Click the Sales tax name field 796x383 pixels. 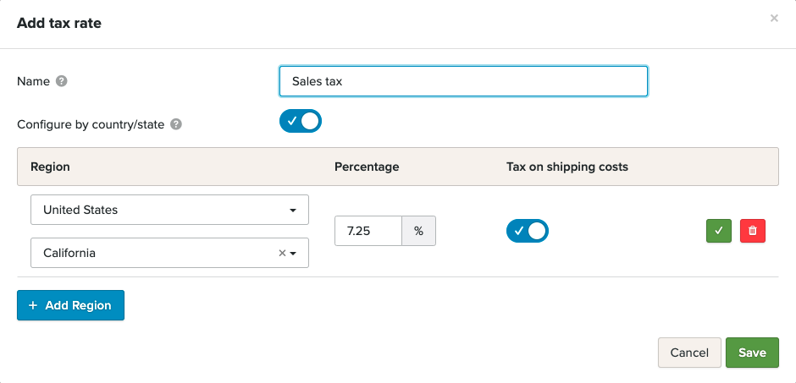tap(463, 82)
